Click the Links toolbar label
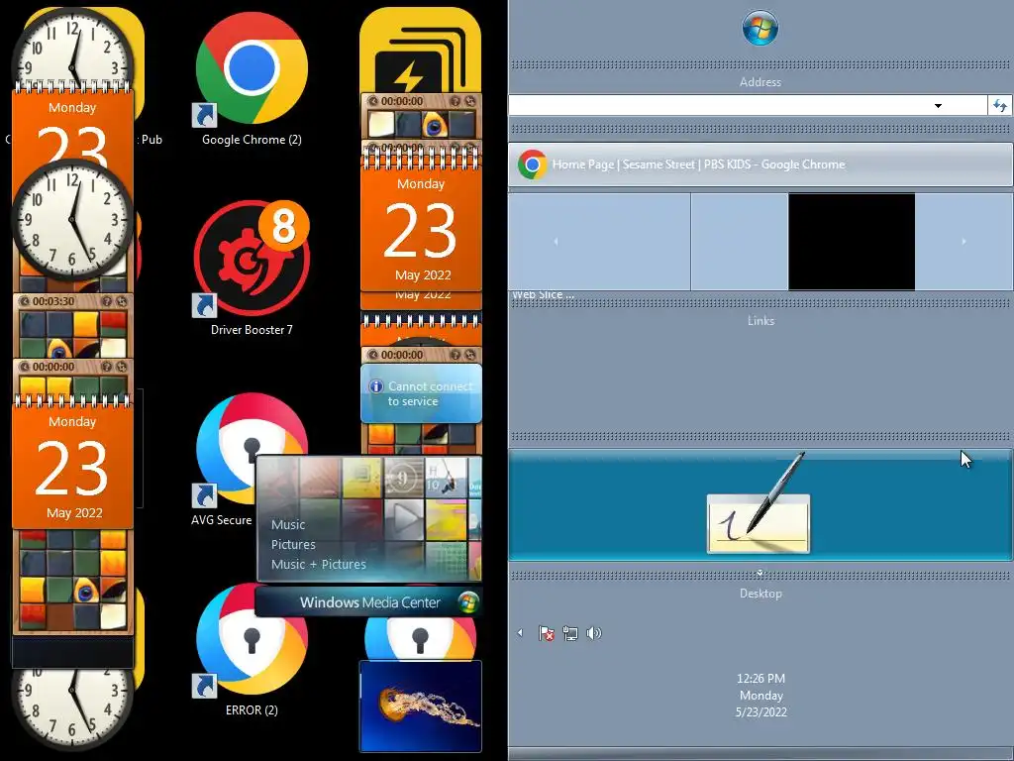 coord(760,320)
